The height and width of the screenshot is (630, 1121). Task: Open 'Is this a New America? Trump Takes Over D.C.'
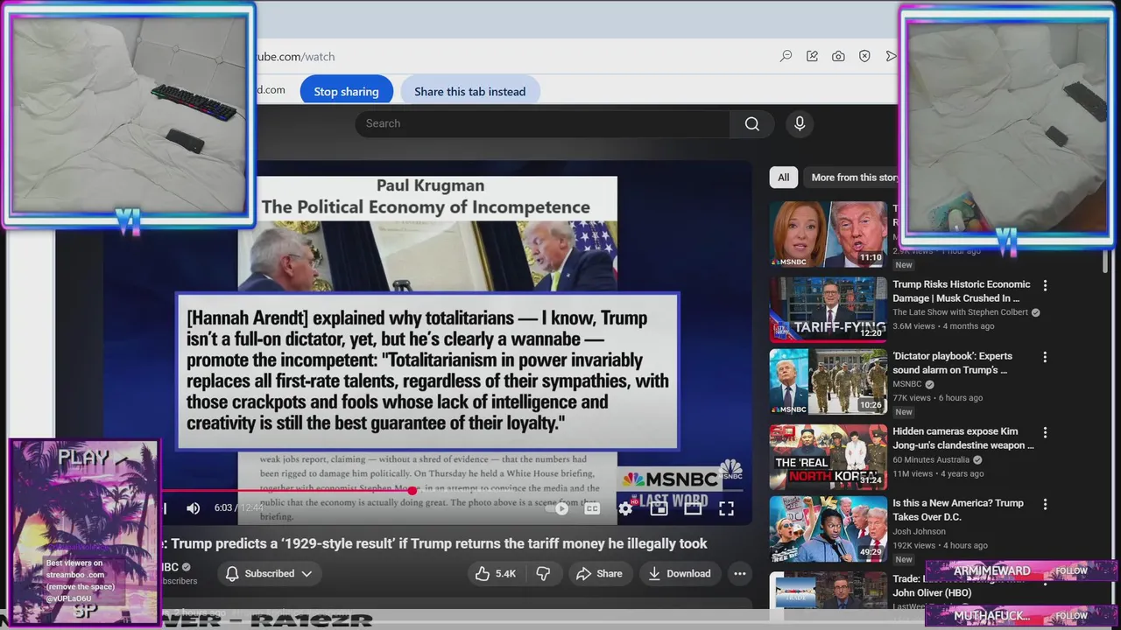(958, 510)
